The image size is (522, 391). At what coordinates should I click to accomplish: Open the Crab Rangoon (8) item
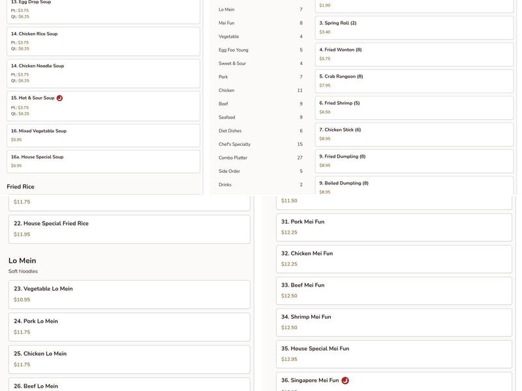[414, 81]
